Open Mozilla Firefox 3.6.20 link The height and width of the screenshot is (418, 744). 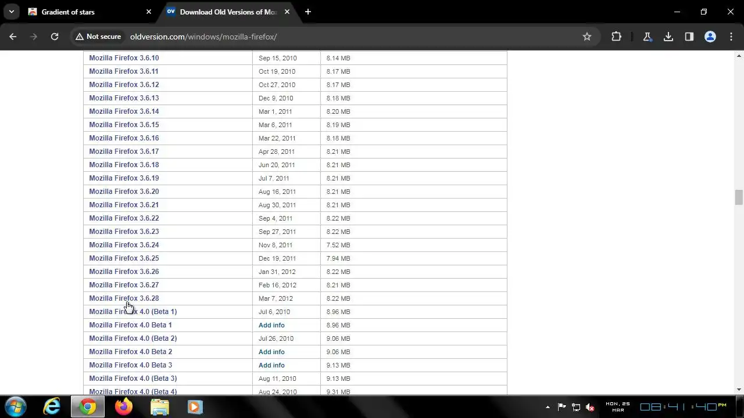124,192
